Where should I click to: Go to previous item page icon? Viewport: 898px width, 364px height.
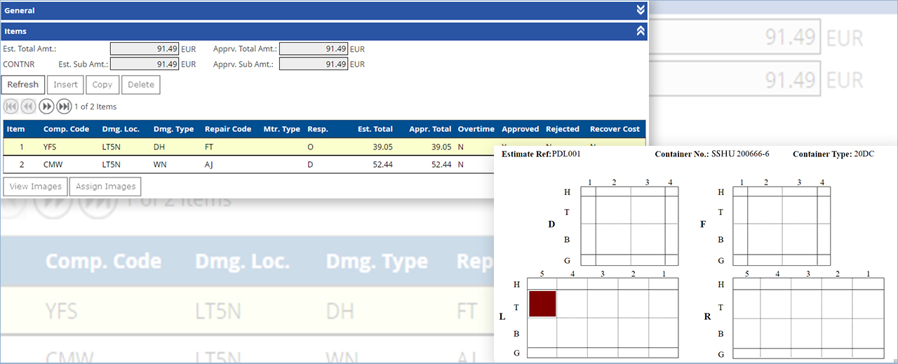[x=28, y=107]
